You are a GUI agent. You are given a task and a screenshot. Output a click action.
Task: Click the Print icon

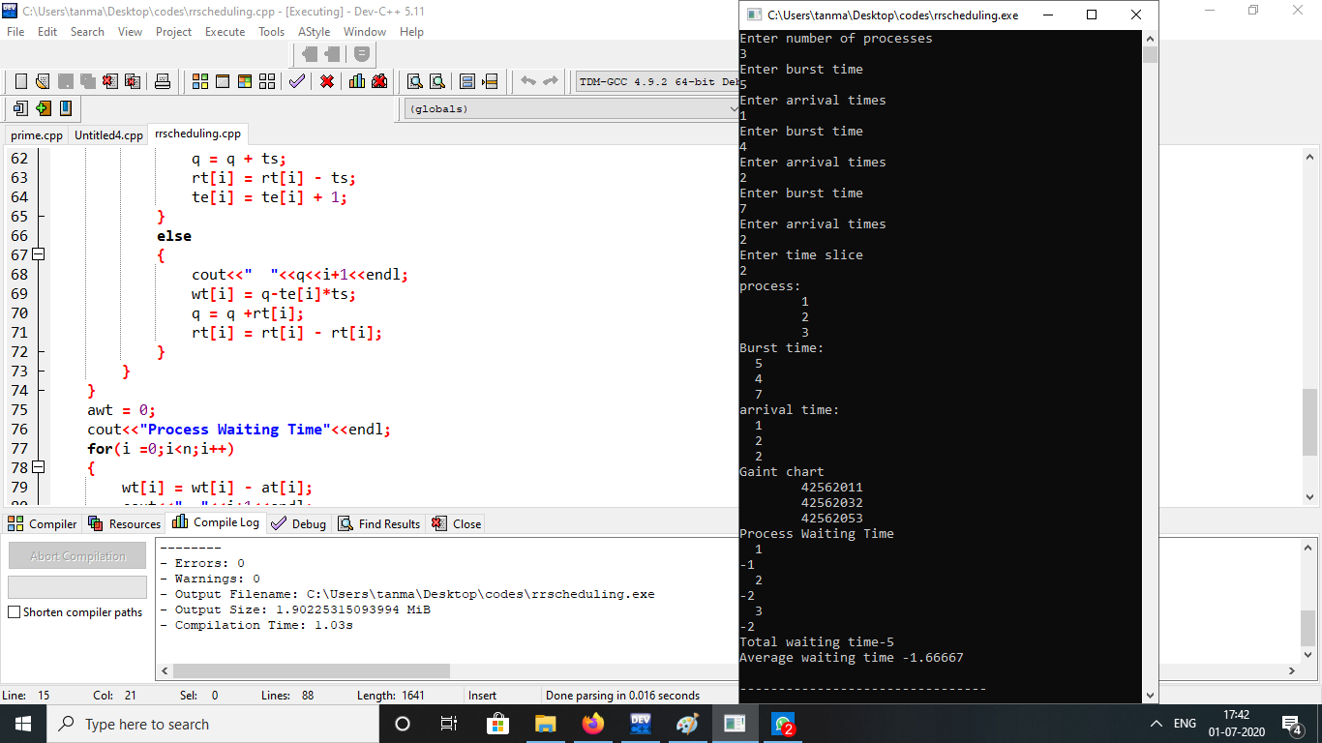click(163, 81)
